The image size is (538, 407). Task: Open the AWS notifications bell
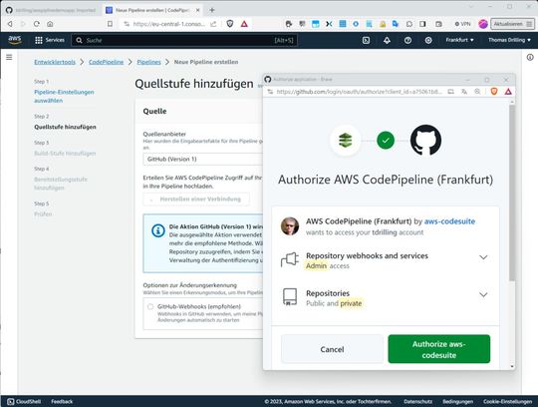click(387, 40)
